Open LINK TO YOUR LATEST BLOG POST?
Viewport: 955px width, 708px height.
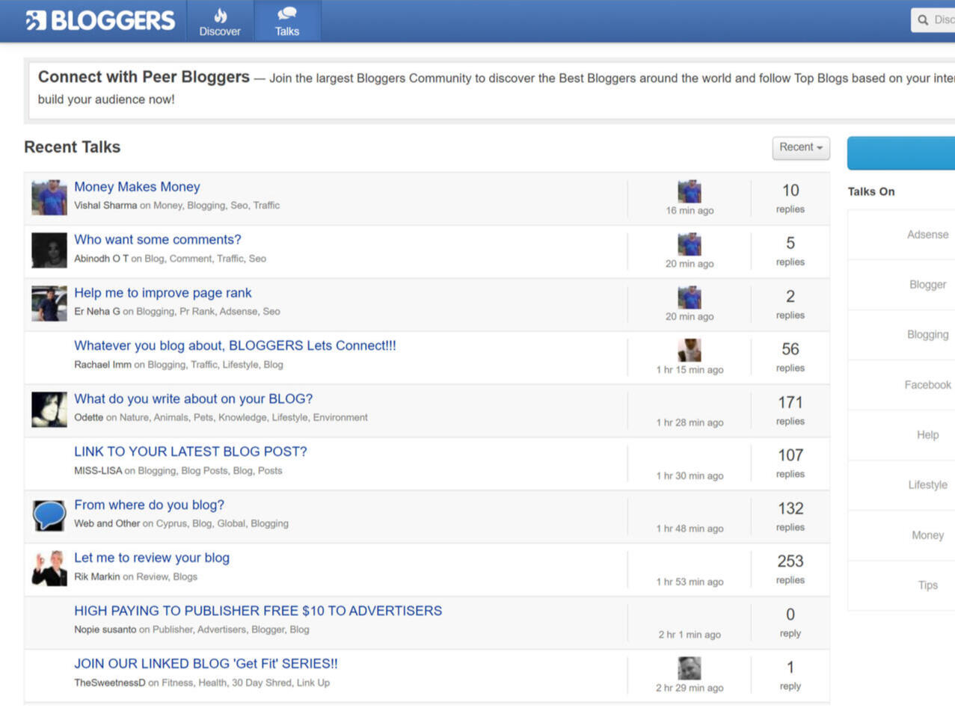[190, 451]
